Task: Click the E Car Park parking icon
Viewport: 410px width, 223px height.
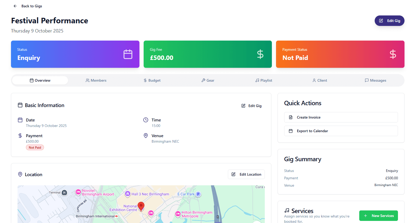Action: (x=198, y=194)
